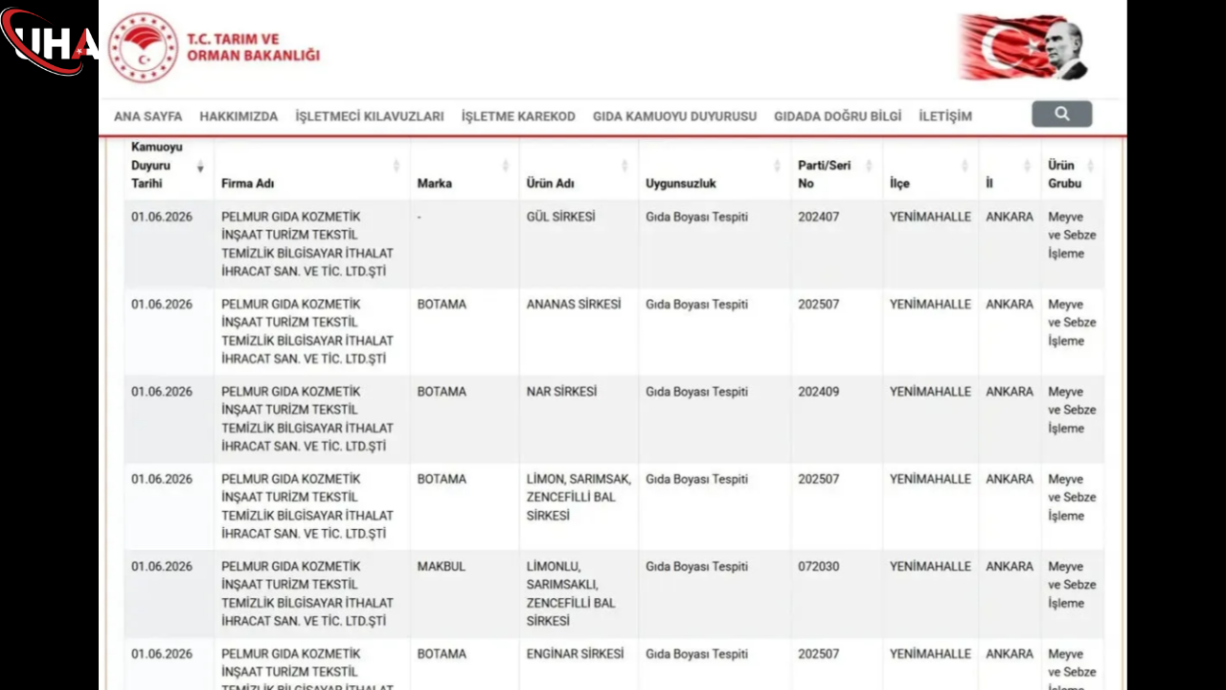The width and height of the screenshot is (1226, 690).
Task: Select batch number 202409
Action: tap(818, 391)
